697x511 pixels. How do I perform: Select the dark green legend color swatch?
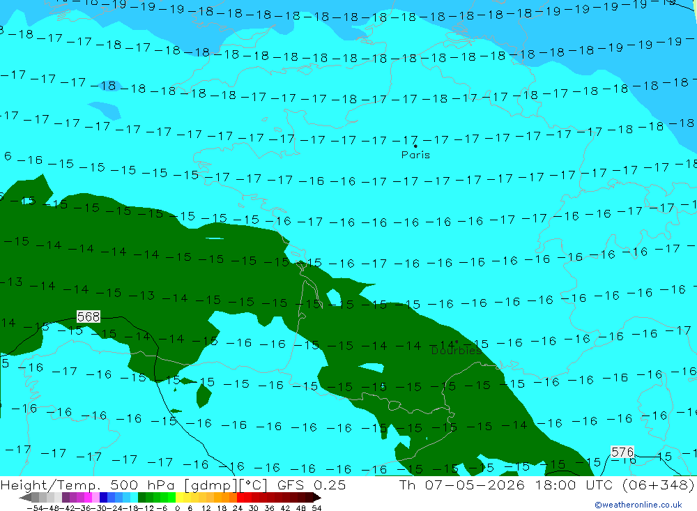(x=141, y=497)
